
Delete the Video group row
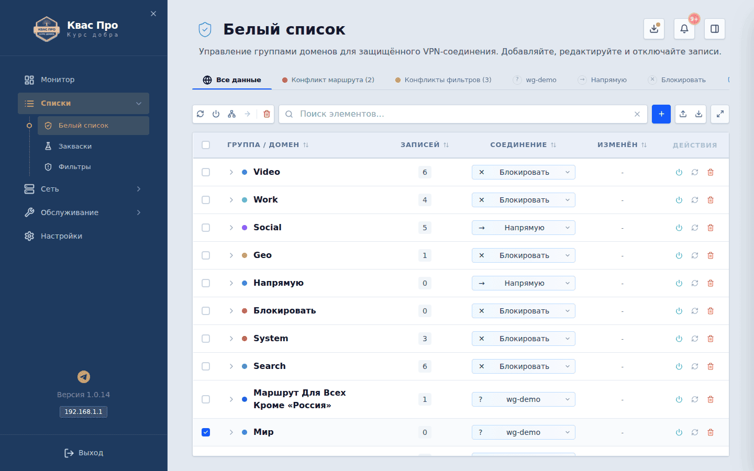pos(711,172)
